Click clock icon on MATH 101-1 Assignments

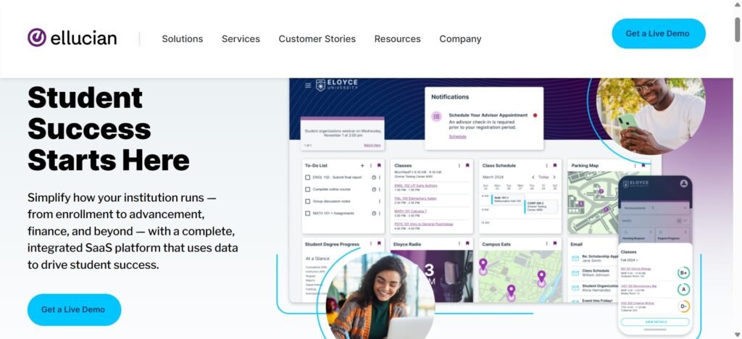[374, 213]
